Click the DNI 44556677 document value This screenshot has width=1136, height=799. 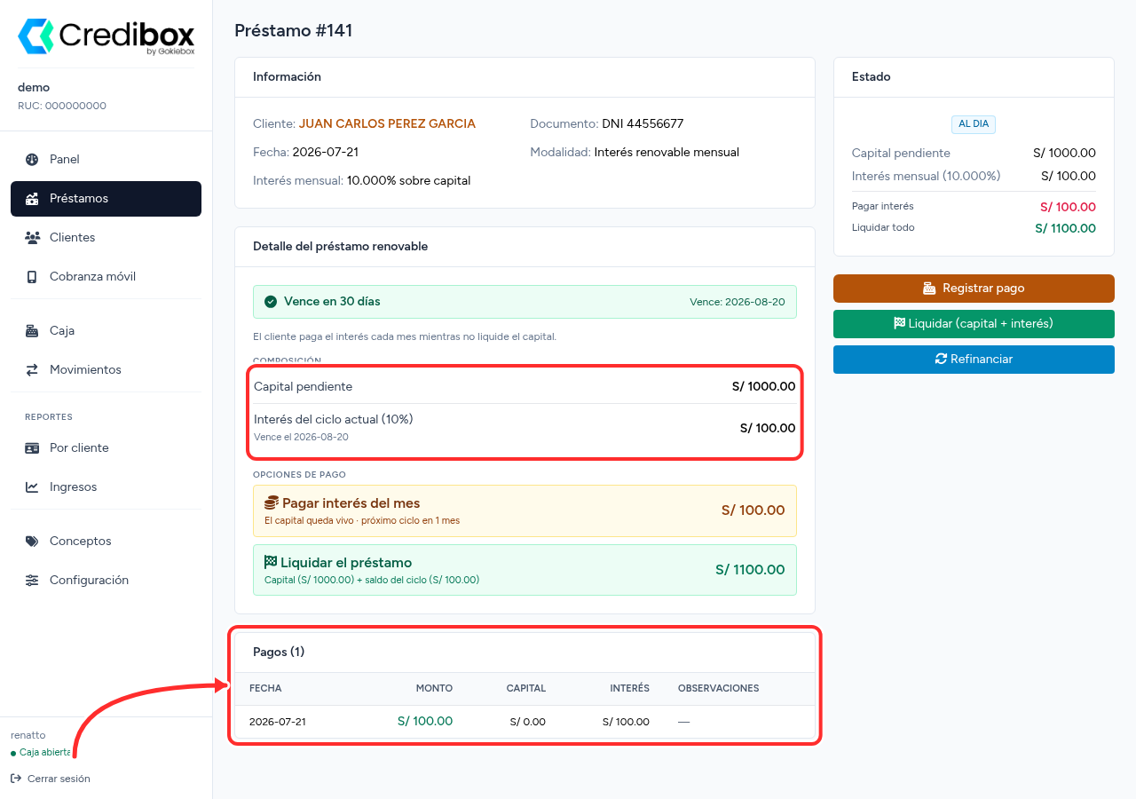click(x=643, y=124)
